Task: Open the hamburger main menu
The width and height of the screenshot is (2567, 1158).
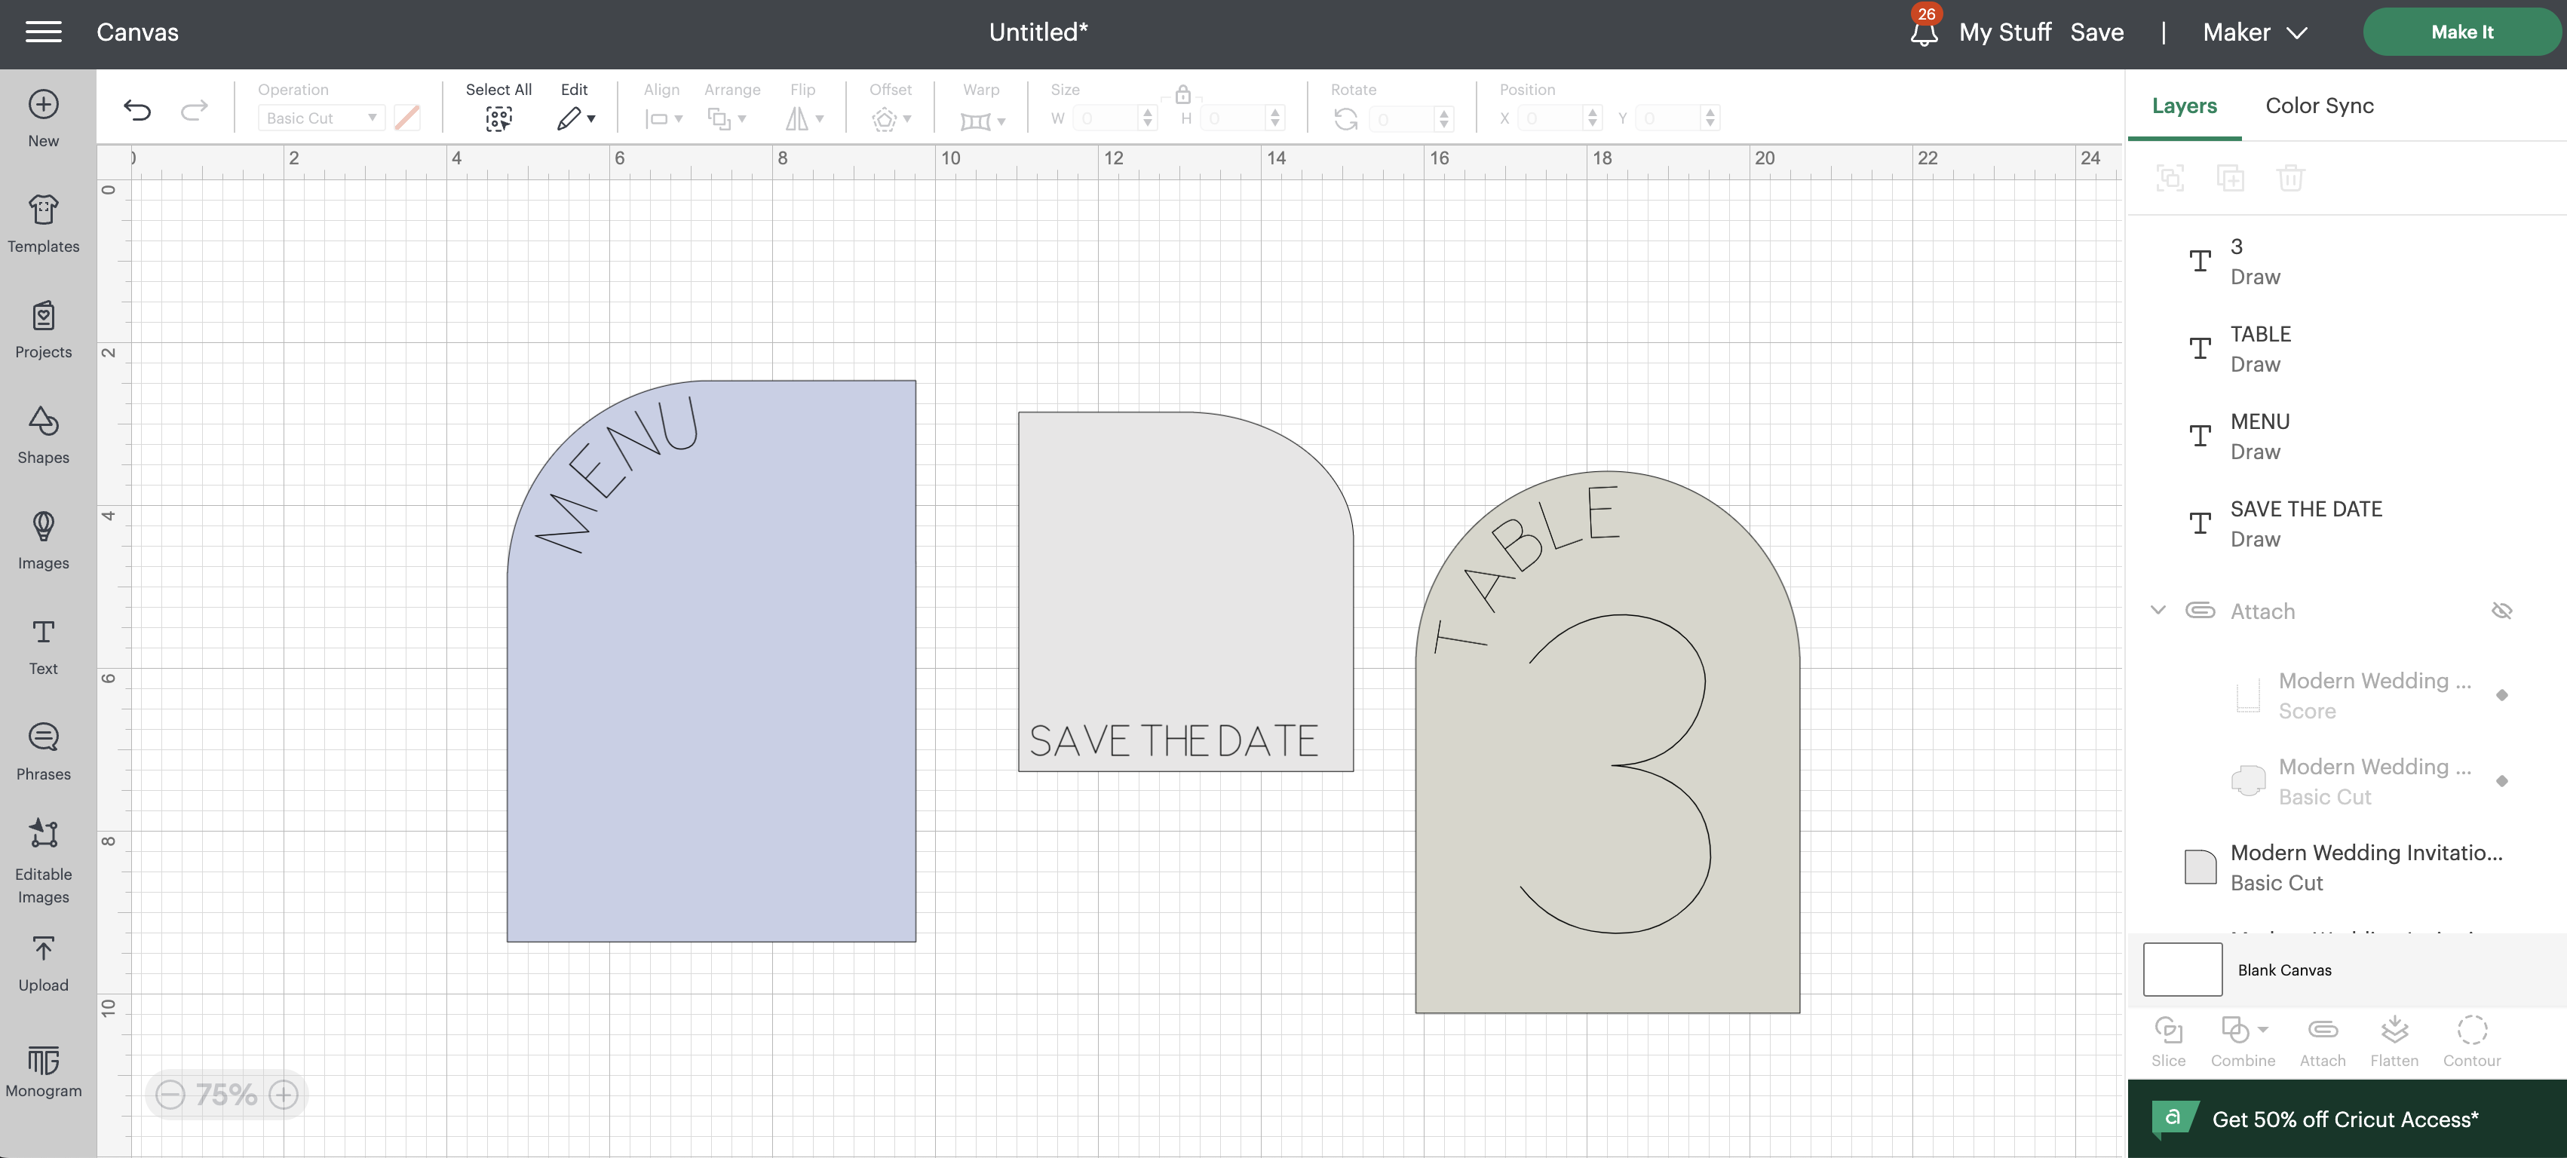Action: pyautogui.click(x=43, y=32)
